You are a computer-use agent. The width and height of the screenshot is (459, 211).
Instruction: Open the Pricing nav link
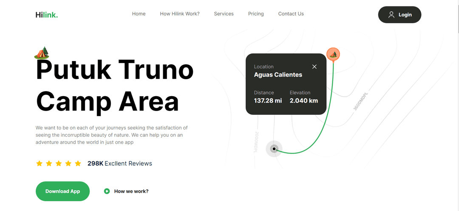coord(256,14)
